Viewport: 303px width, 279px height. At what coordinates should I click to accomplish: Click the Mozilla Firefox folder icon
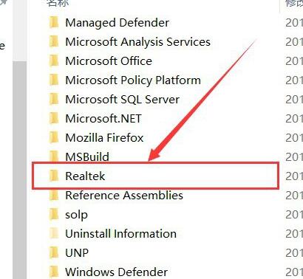coord(54,137)
